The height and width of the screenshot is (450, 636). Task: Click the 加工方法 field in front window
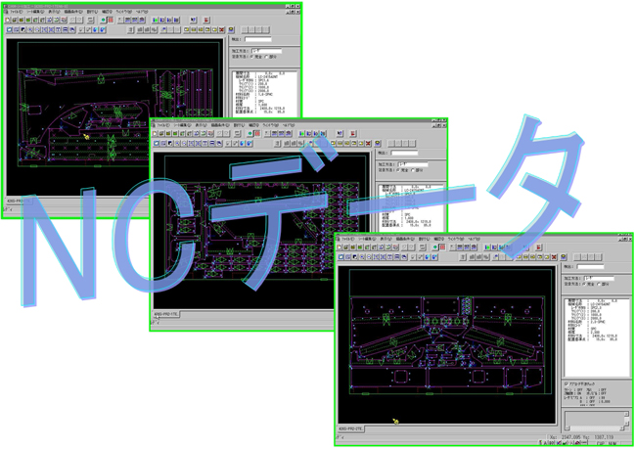pyautogui.click(x=599, y=279)
